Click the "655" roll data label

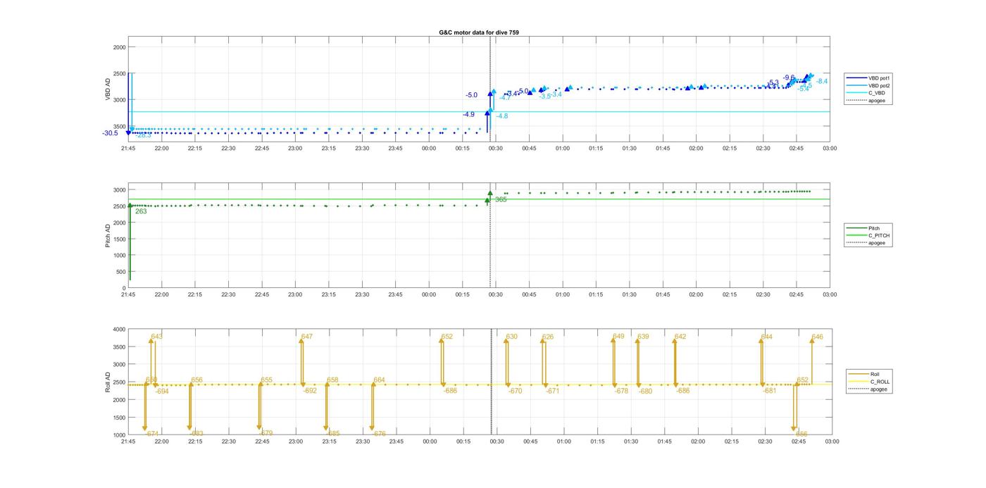tap(266, 380)
